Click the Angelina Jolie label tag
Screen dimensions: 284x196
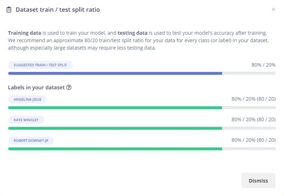27,100
